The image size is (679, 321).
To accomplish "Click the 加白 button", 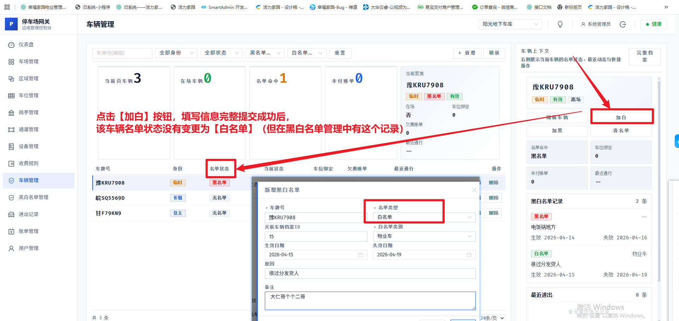I will tap(621, 117).
